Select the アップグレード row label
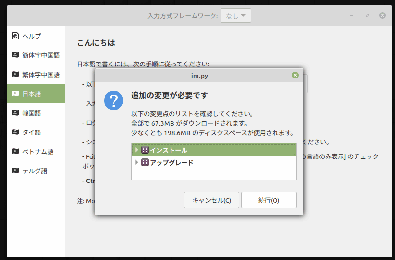 point(172,163)
